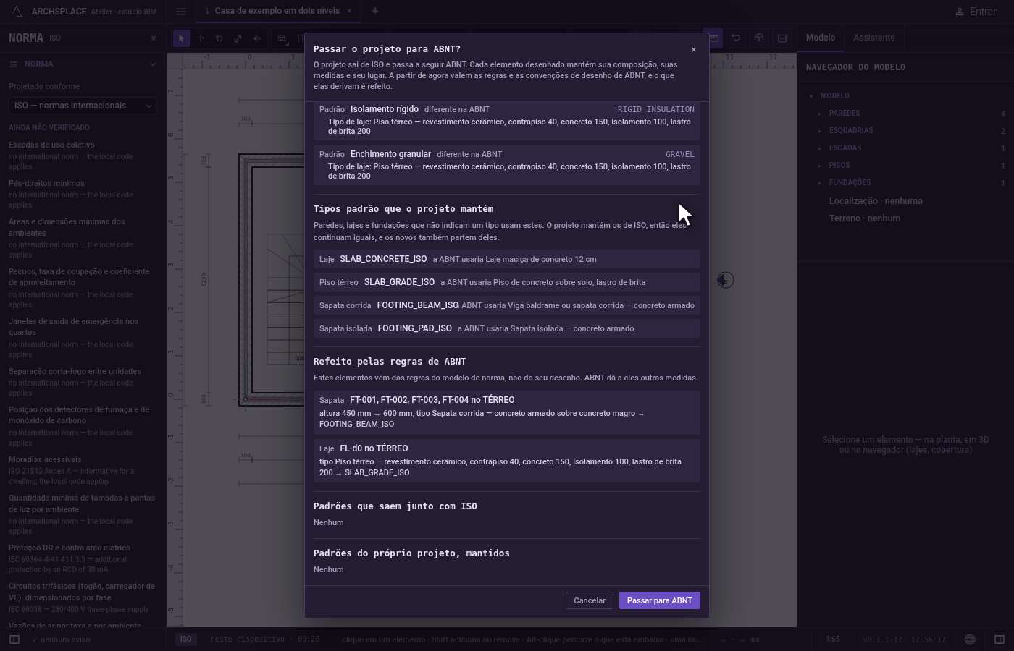Image resolution: width=1014 pixels, height=651 pixels.
Task: Click the undo arrow icon
Action: 736,38
